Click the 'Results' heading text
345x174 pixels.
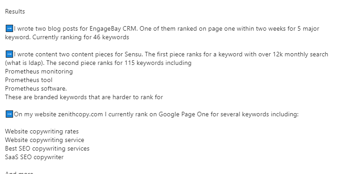15,11
